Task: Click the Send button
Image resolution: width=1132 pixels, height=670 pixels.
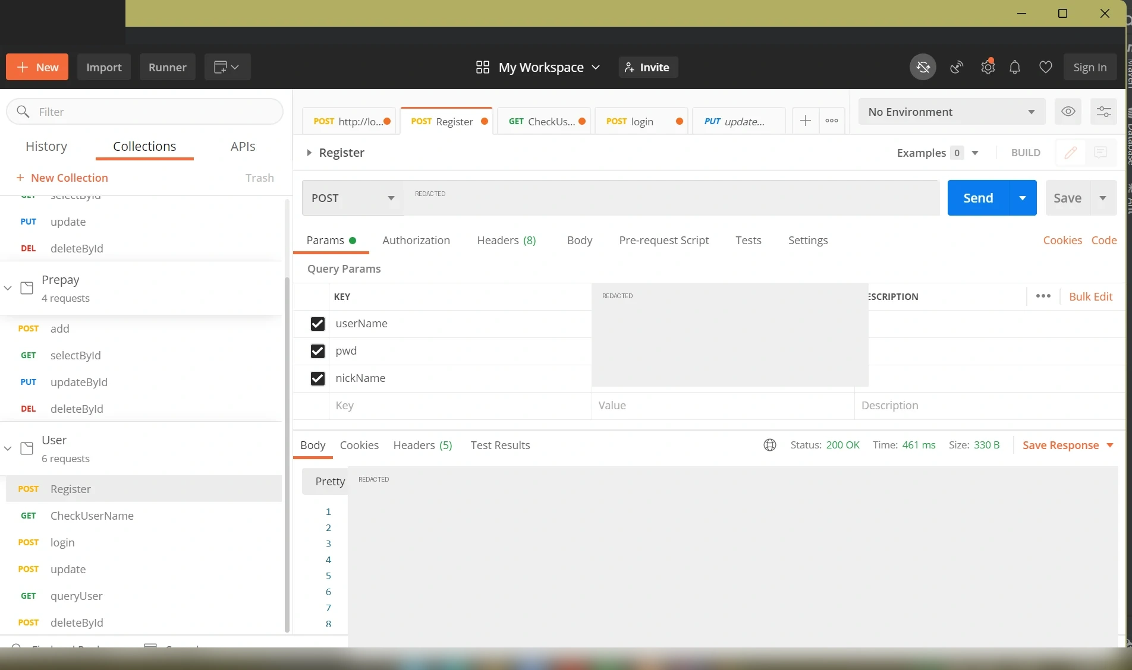Action: coord(978,198)
